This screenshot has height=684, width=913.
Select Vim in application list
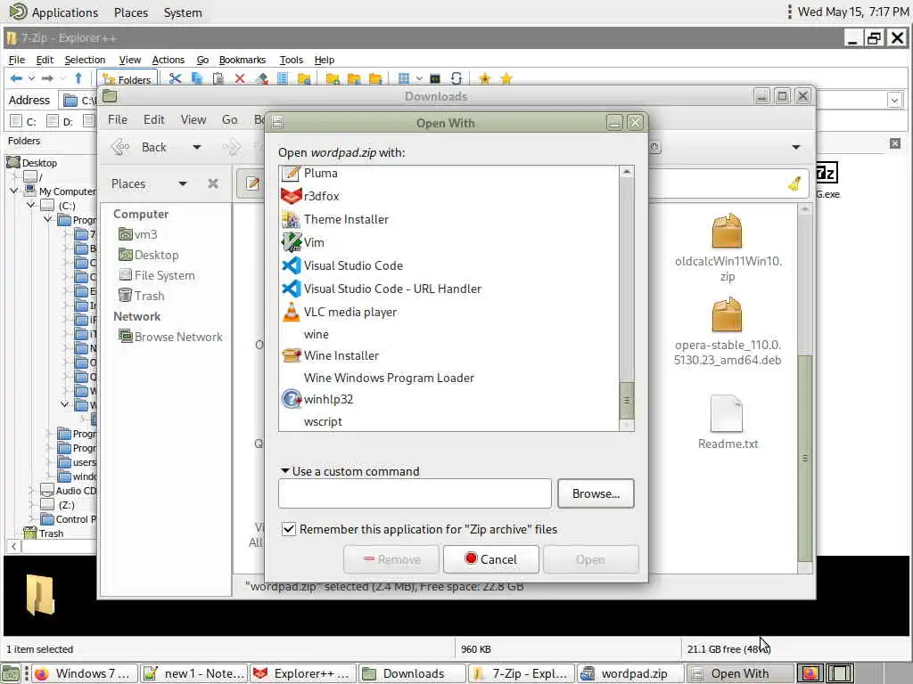tap(449, 242)
